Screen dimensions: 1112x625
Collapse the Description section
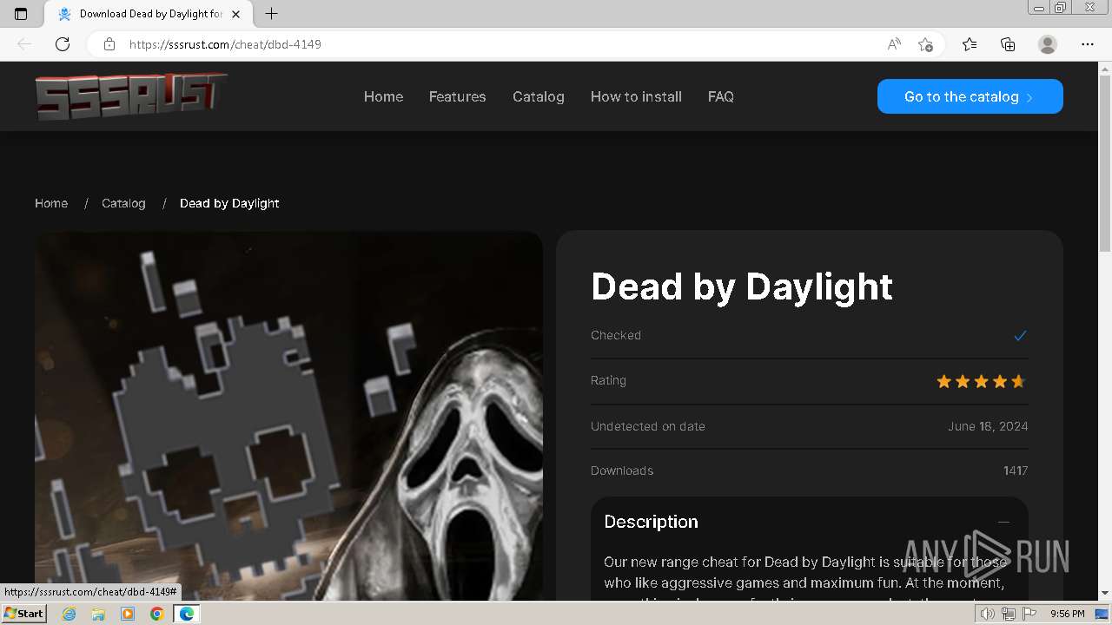[1003, 522]
